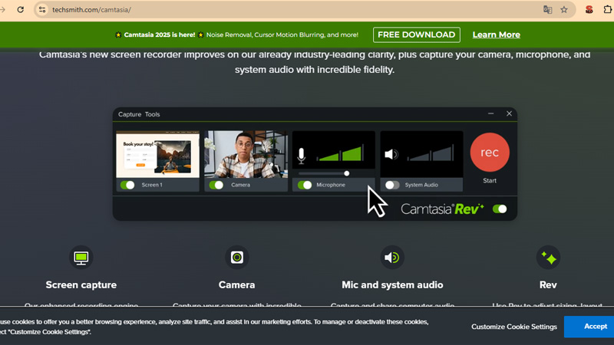
Task: Toggle the Screen 1 switch
Action: coord(127,185)
